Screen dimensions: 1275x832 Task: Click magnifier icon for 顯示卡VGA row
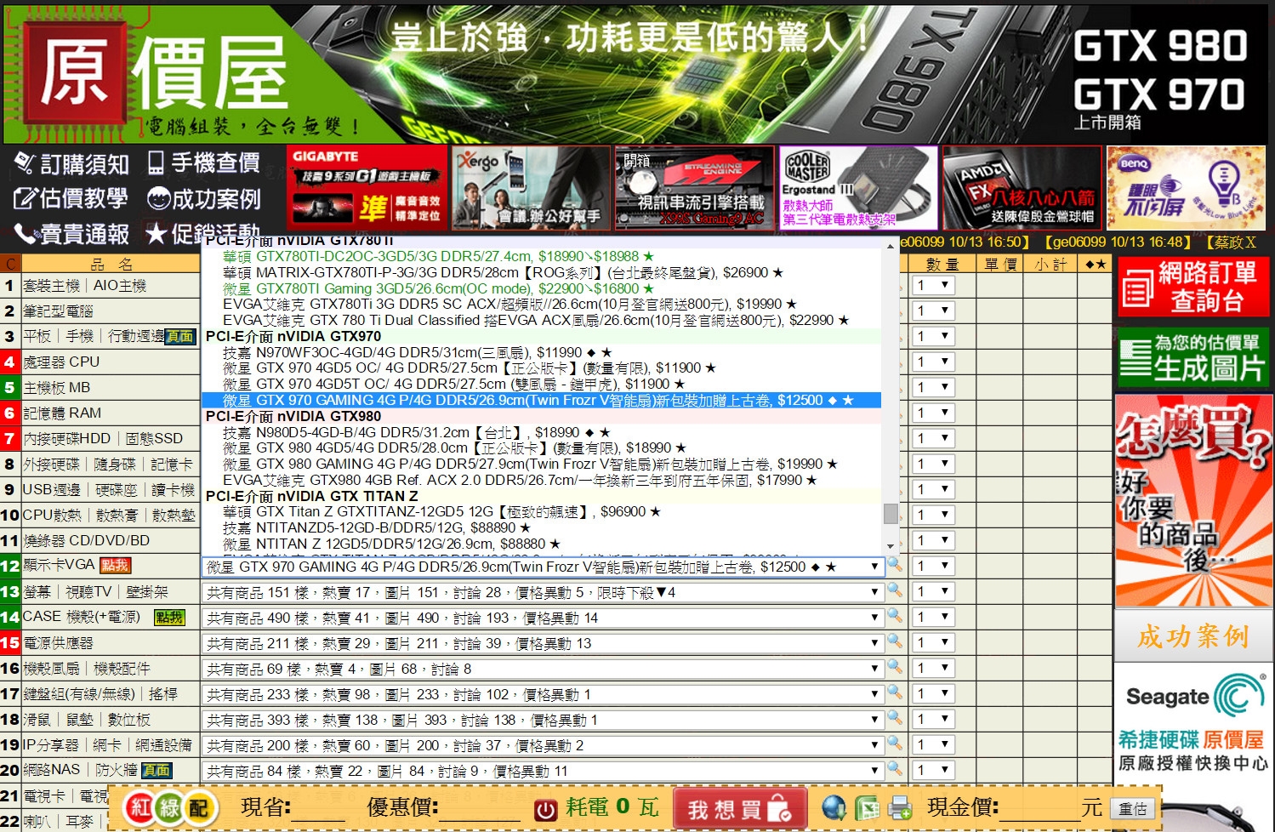coord(895,564)
